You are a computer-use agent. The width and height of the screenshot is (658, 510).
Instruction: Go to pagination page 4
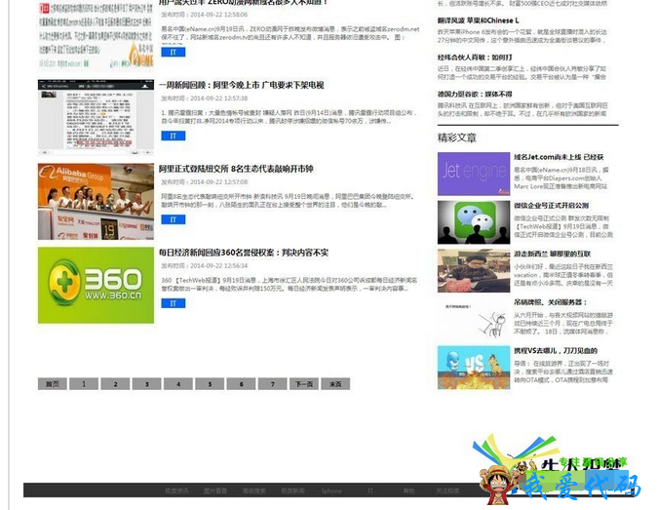click(x=178, y=383)
